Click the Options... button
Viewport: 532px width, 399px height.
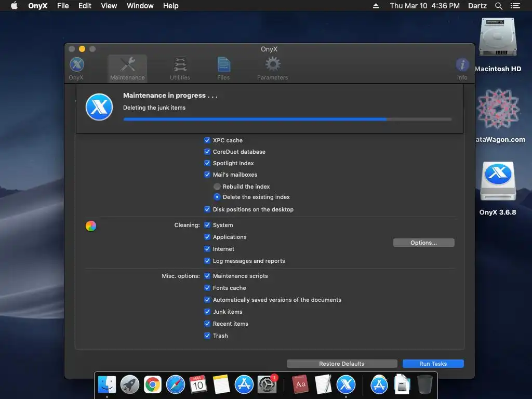(x=423, y=243)
